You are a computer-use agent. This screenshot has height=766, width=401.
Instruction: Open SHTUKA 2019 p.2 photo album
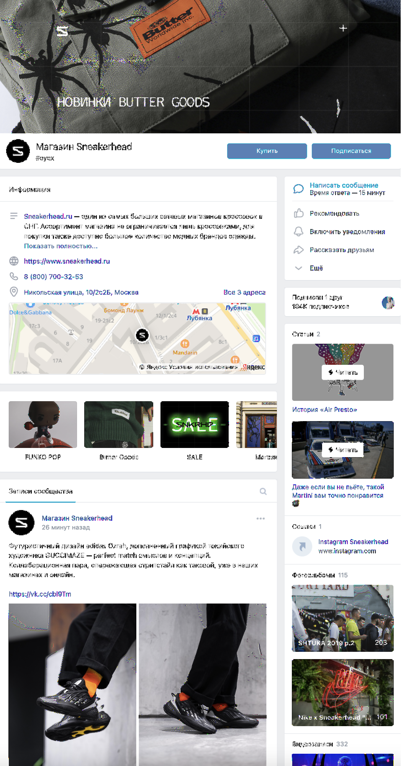[x=343, y=618]
